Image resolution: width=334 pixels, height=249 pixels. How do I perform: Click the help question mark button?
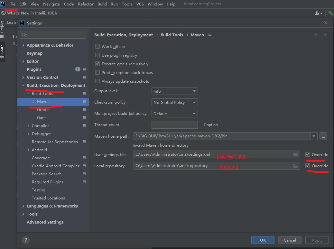[26, 240]
